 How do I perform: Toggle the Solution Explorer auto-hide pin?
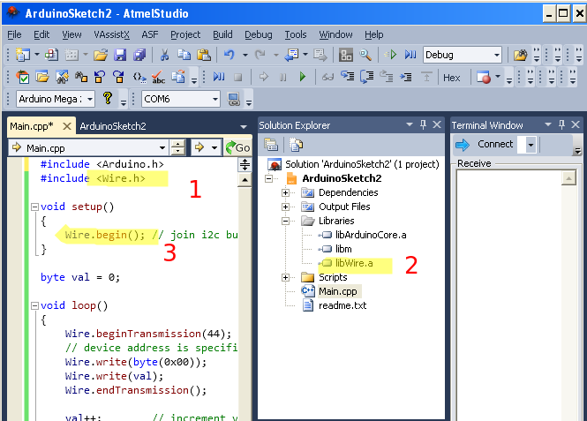click(423, 125)
